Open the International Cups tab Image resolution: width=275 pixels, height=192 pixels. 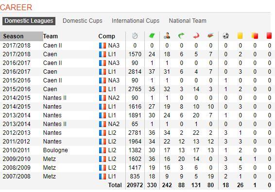[x=136, y=21]
